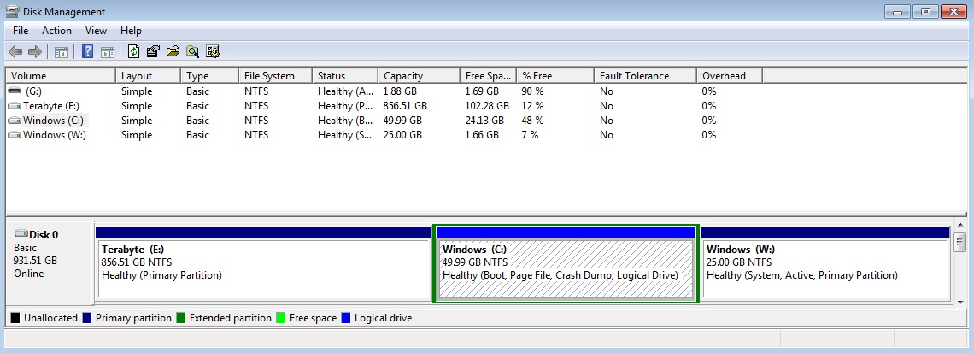Screen dimensions: 974x353
Task: Click the Back arrow toolbar icon
Action: point(15,51)
